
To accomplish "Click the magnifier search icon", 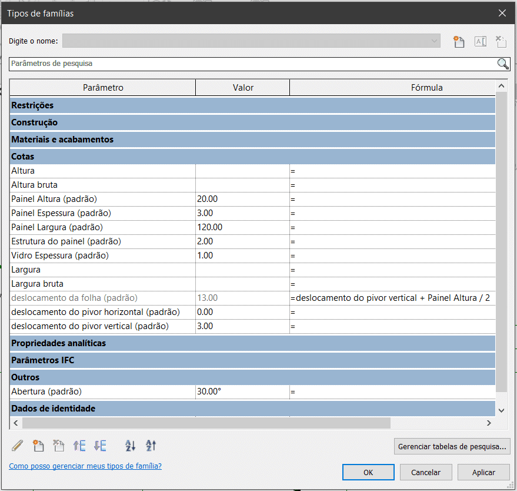I will click(x=503, y=64).
